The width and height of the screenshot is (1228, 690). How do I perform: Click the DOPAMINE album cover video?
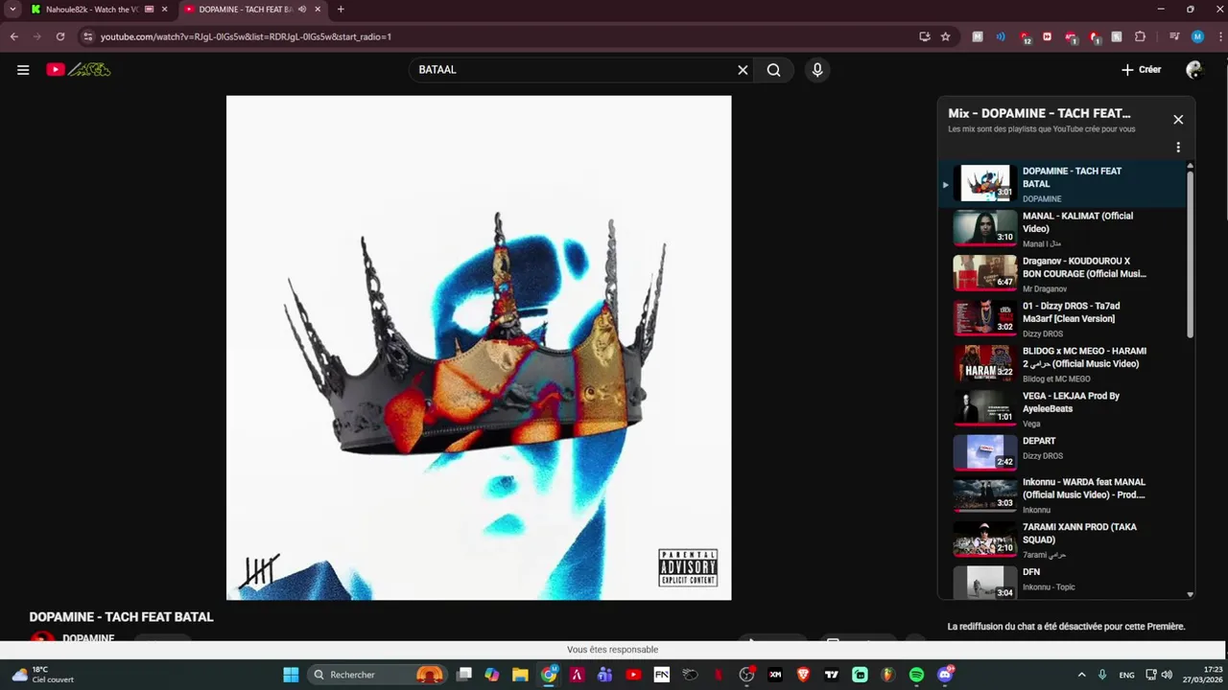[x=479, y=348]
